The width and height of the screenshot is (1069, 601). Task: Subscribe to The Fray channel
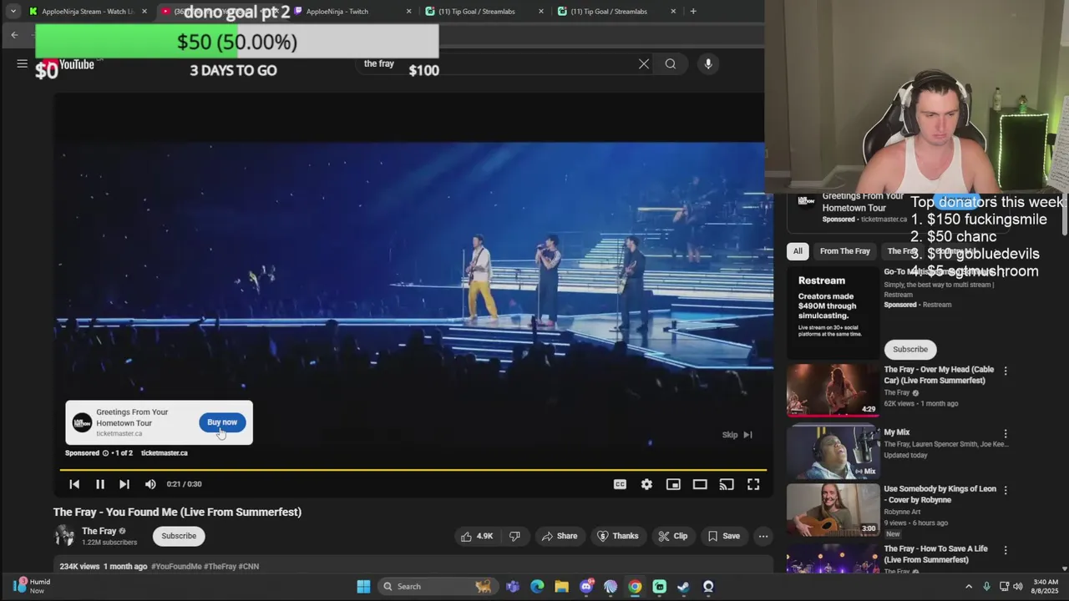[179, 536]
